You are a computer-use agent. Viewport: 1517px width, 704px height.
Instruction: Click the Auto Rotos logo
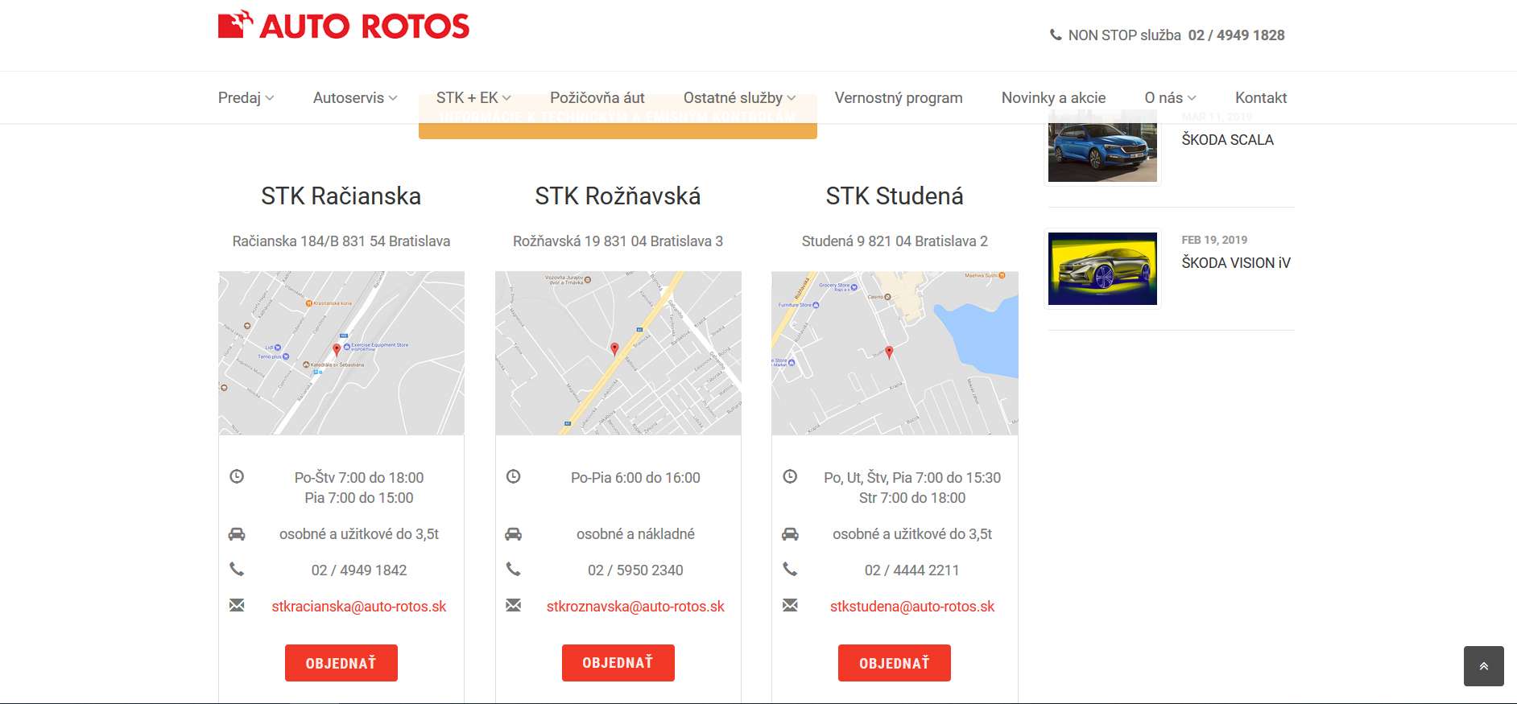(x=343, y=26)
